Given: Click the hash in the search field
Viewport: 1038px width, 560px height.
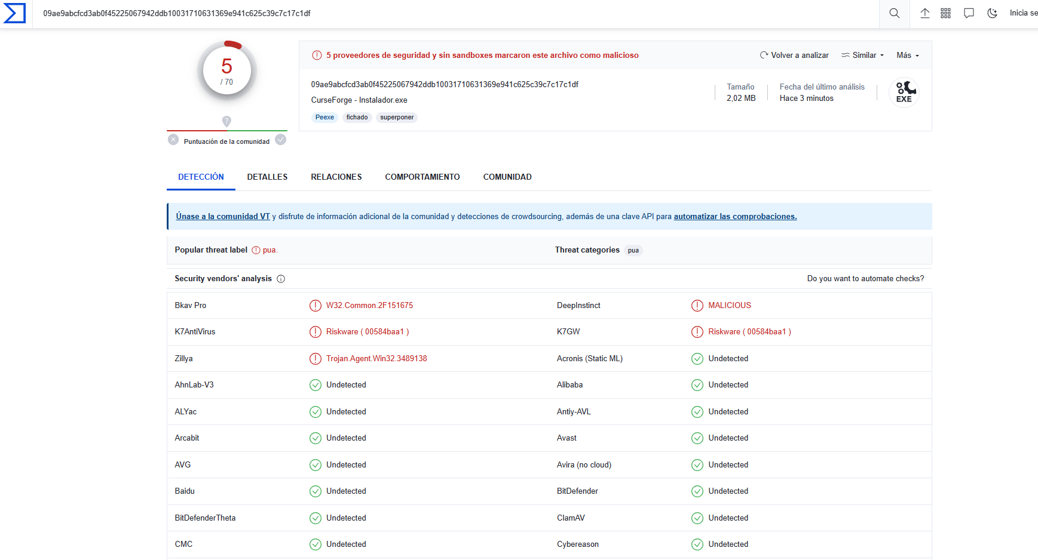Looking at the screenshot, I should 177,13.
